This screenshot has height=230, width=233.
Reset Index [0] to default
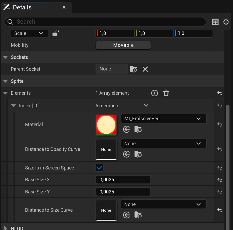point(220,105)
